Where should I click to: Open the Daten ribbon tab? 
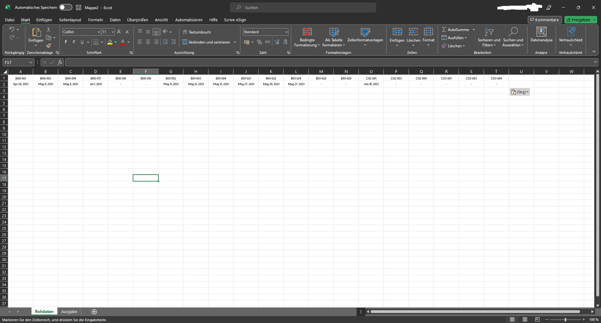click(x=115, y=20)
